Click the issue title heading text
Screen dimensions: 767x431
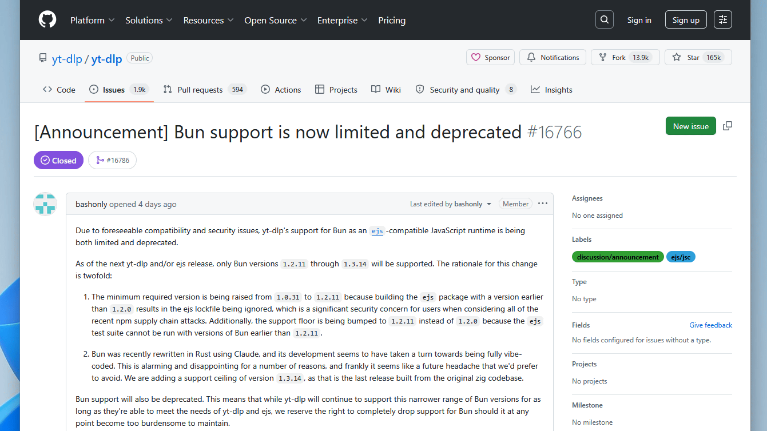coord(278,132)
